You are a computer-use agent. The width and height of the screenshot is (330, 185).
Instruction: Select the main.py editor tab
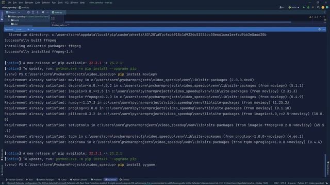click(57, 12)
